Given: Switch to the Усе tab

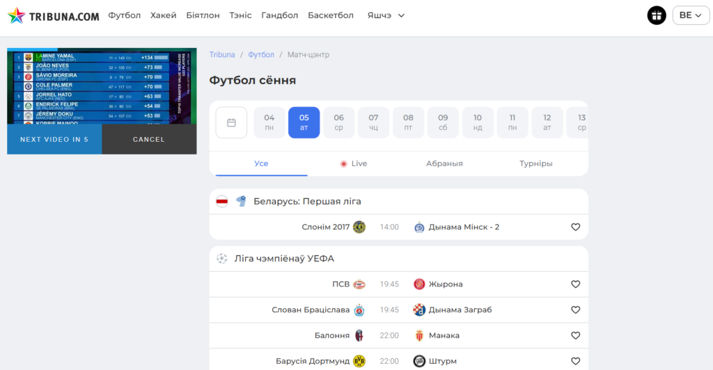Looking at the screenshot, I should pos(261,163).
